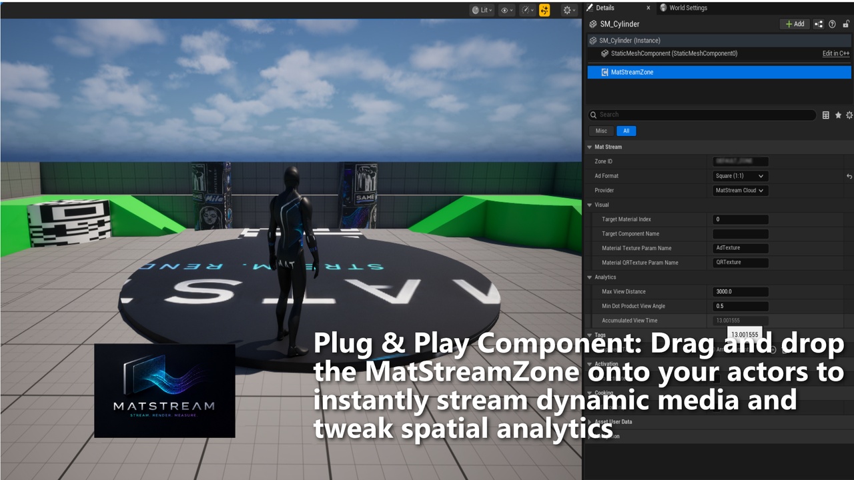Screen dimensions: 854x480
Task: Click the Target Material Index label
Action: [626, 219]
